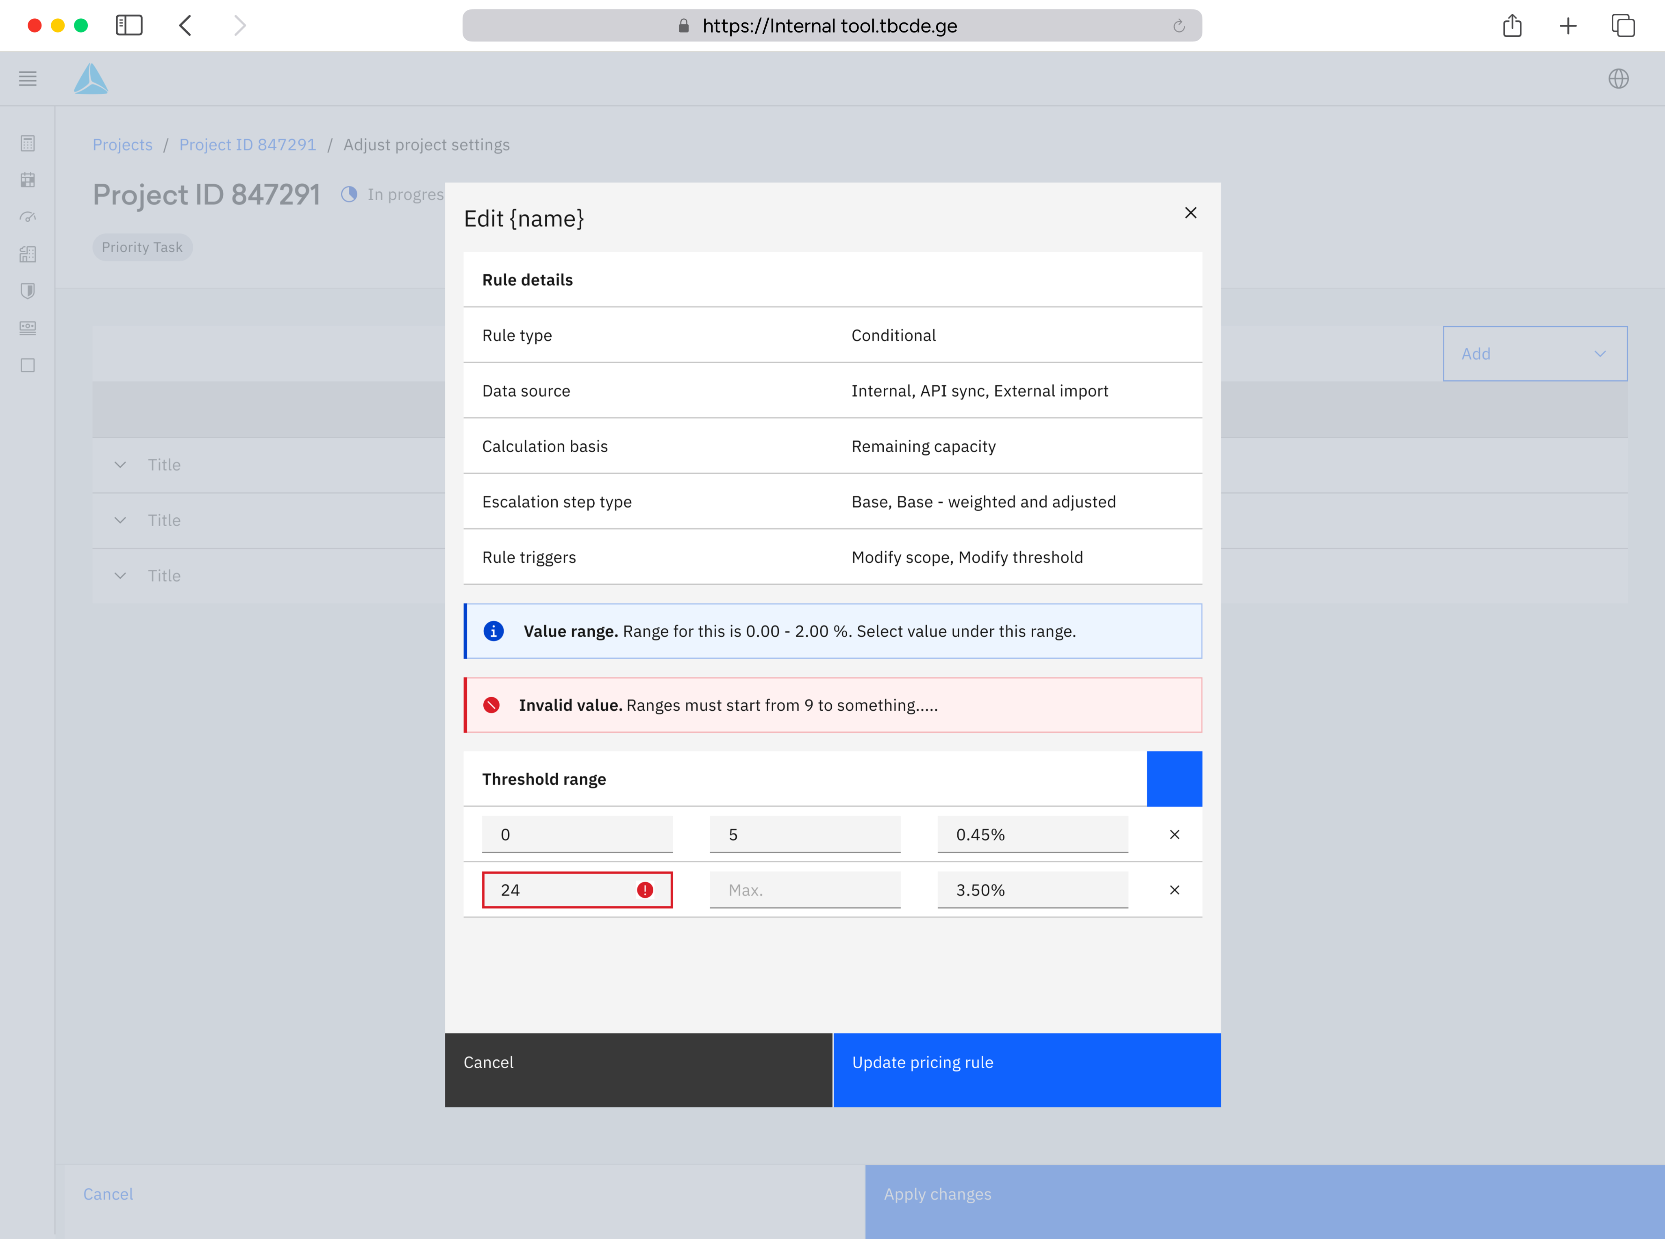
Task: Select the speedometer dashboard sidebar icon
Action: click(28, 217)
